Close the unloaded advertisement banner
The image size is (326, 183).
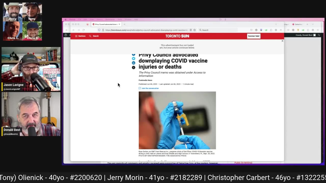(x=282, y=41)
